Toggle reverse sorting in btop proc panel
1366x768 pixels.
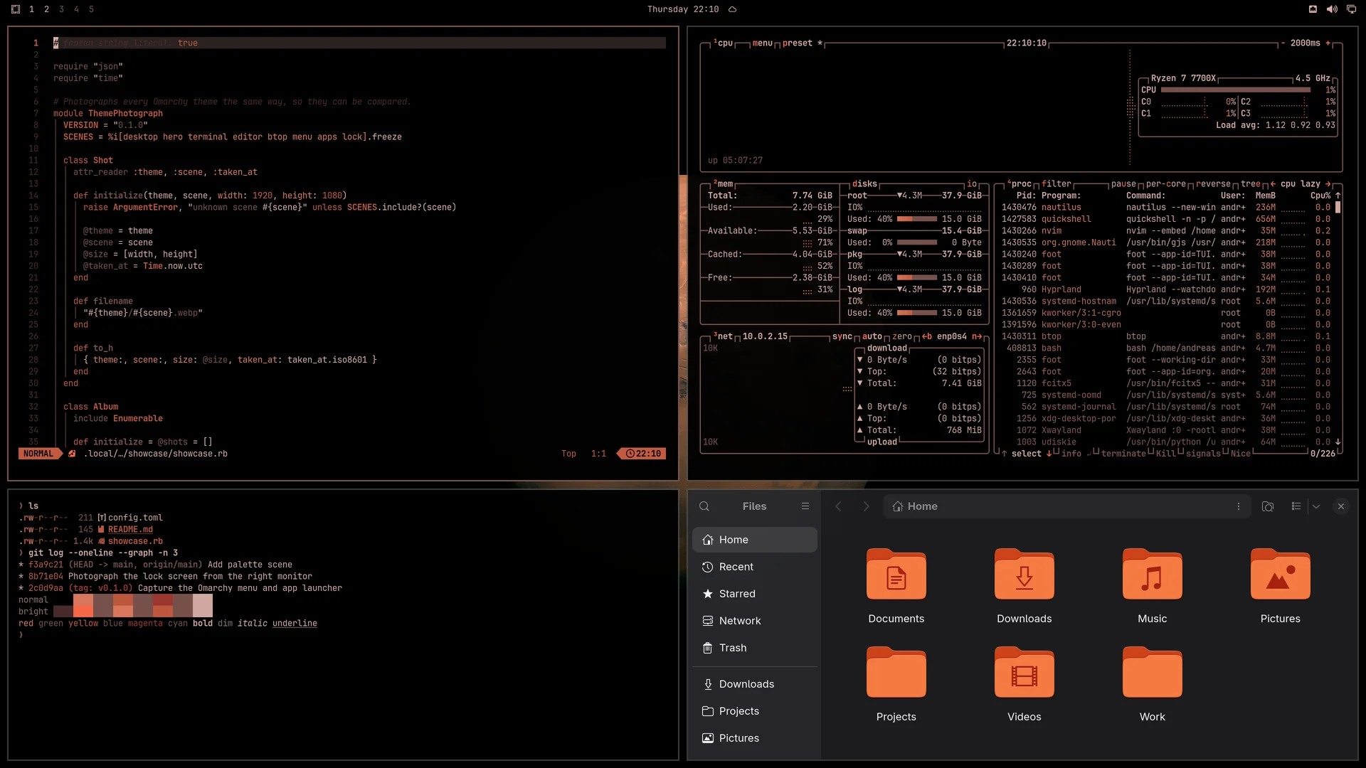click(1213, 183)
